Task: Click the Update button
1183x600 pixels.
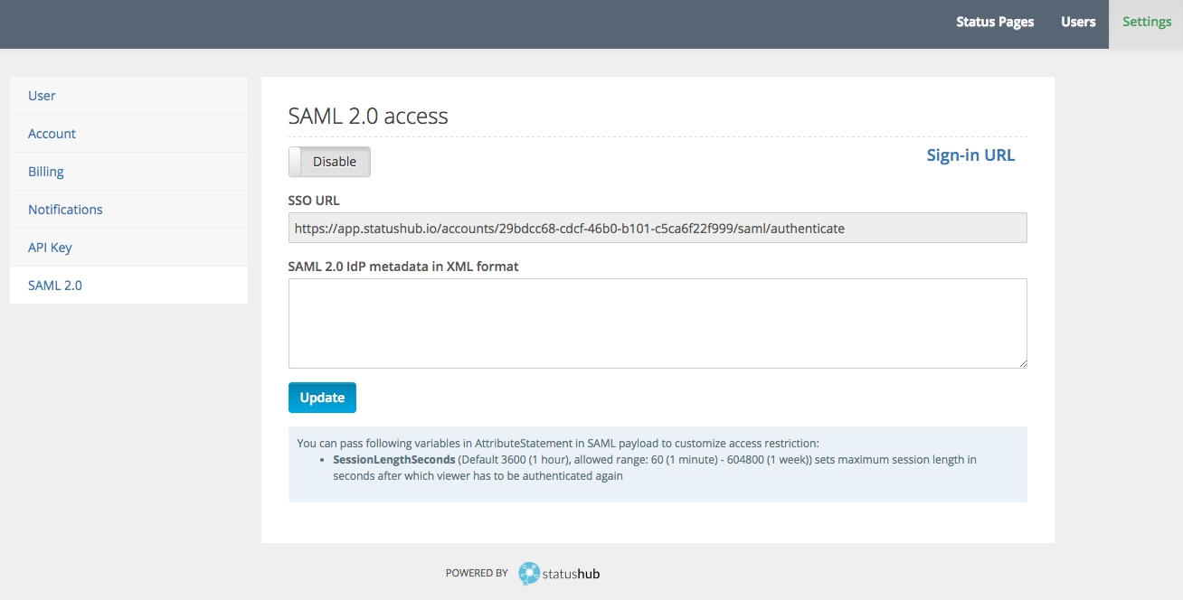Action: [322, 398]
